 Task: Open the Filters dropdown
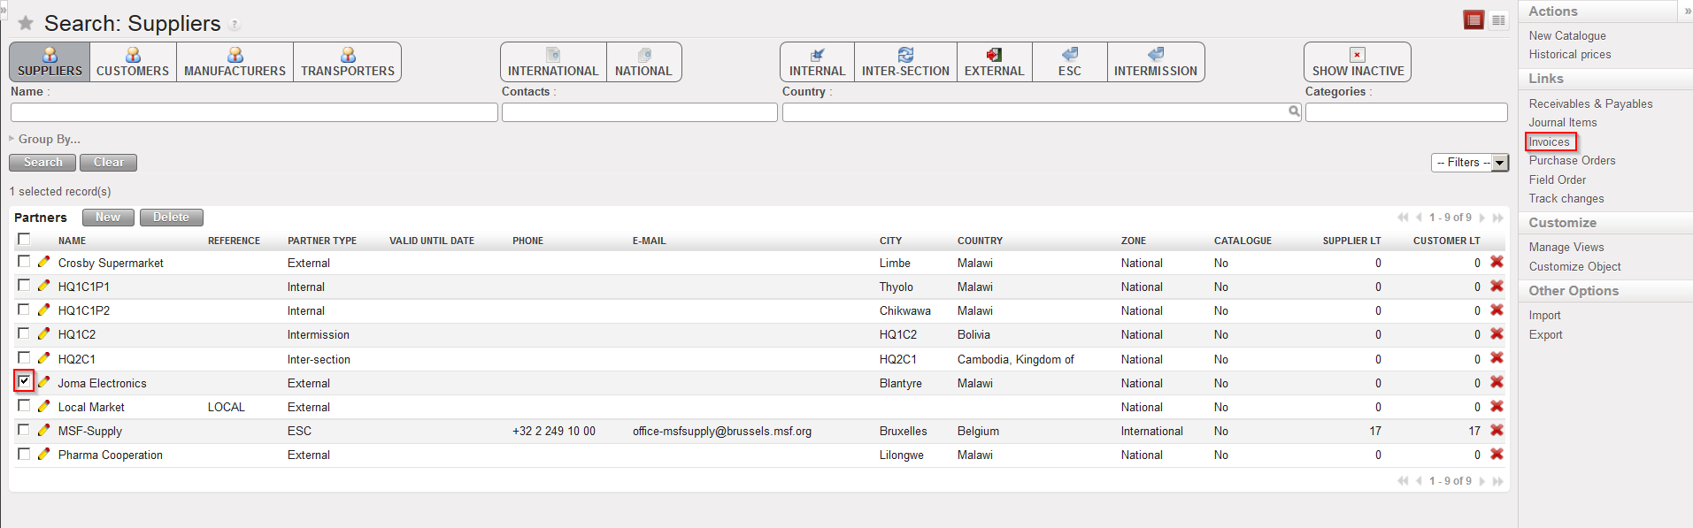coord(1469,163)
